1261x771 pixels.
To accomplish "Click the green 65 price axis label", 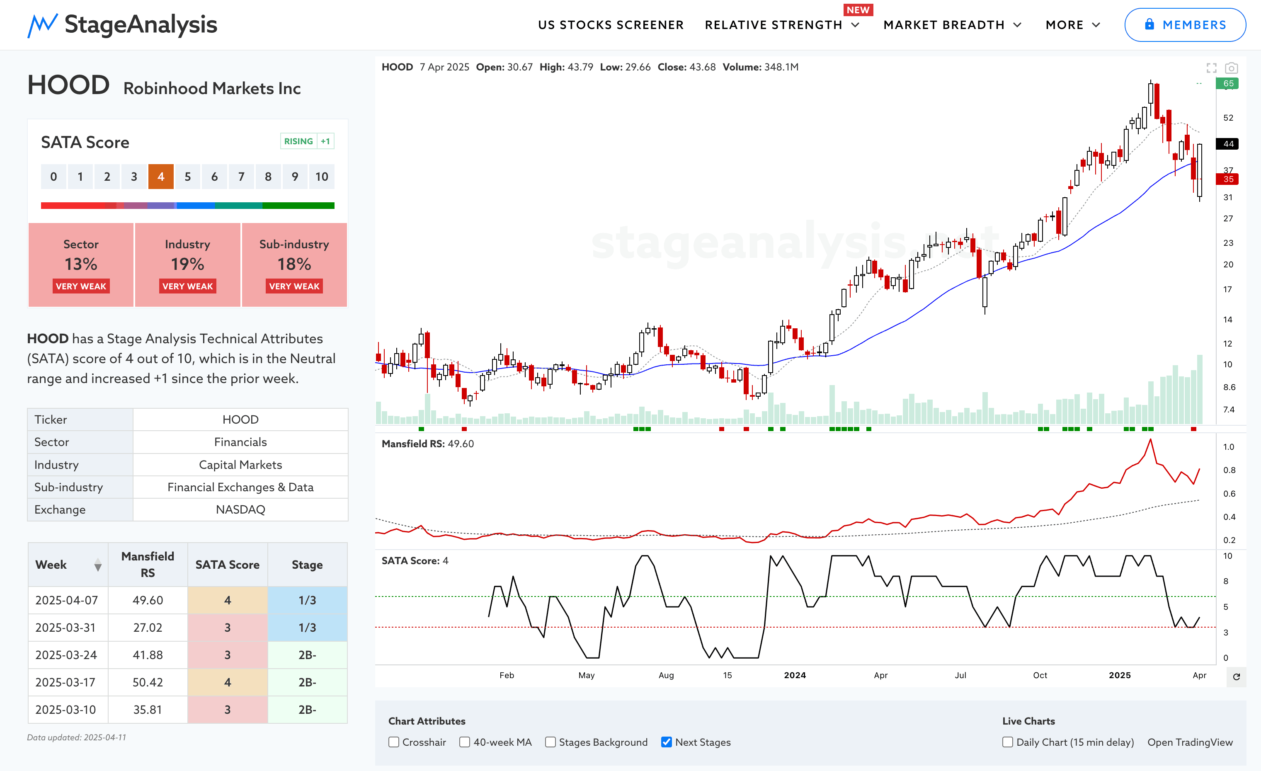I will pyautogui.click(x=1228, y=83).
